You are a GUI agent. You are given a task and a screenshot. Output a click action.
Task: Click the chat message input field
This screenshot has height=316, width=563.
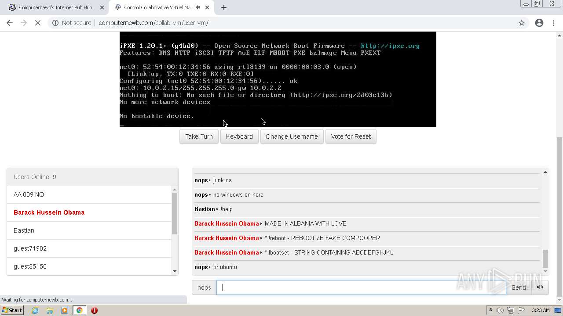pyautogui.click(x=361, y=287)
